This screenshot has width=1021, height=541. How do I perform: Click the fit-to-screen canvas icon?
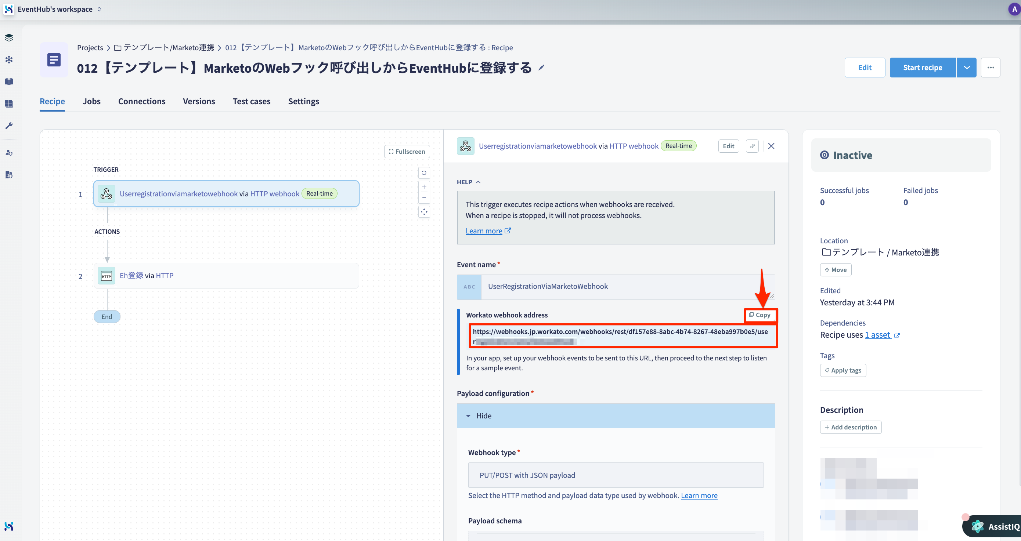click(x=424, y=212)
